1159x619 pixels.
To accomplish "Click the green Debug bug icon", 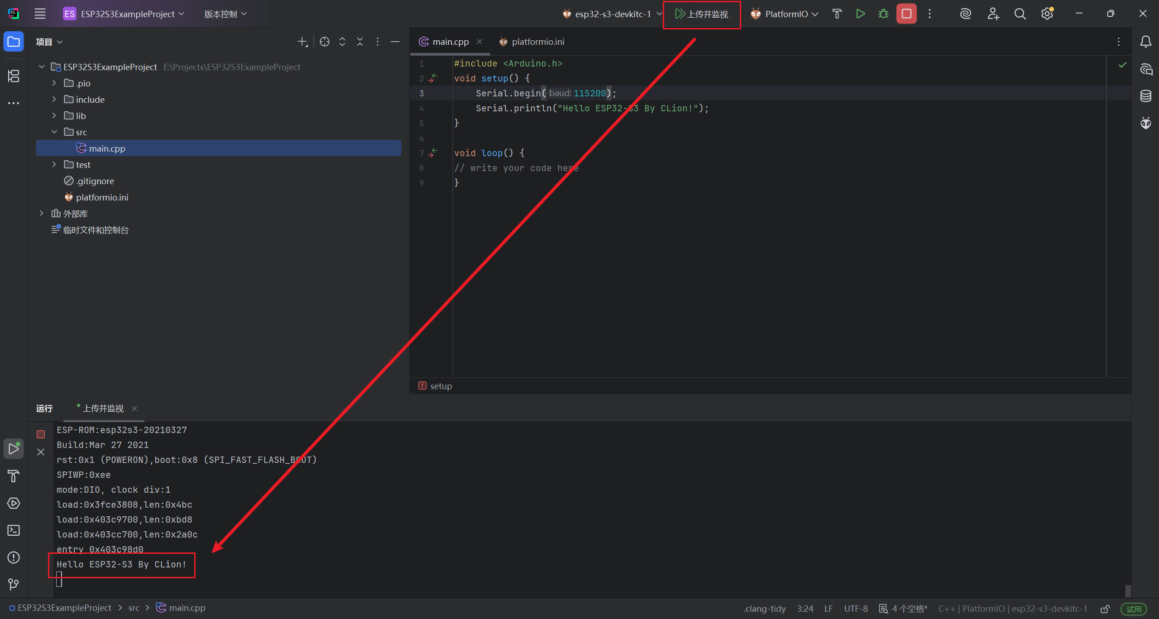I will [x=883, y=14].
